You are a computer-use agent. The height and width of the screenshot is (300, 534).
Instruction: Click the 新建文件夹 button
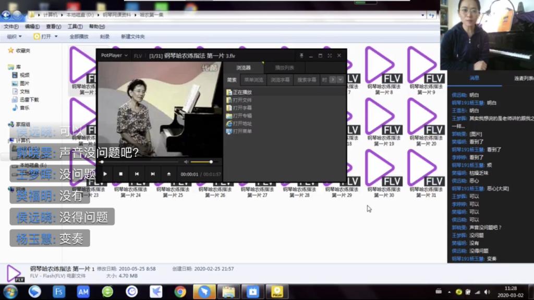click(x=132, y=37)
